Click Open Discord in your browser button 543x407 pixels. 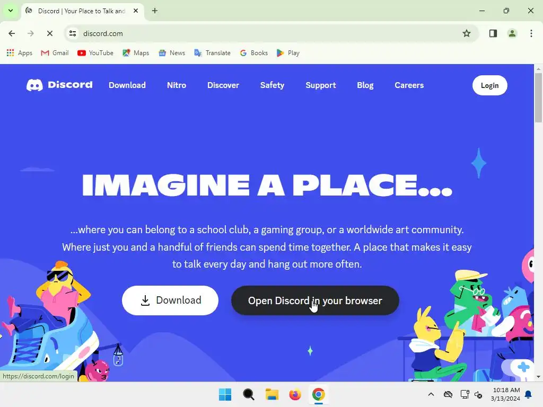[315, 300]
